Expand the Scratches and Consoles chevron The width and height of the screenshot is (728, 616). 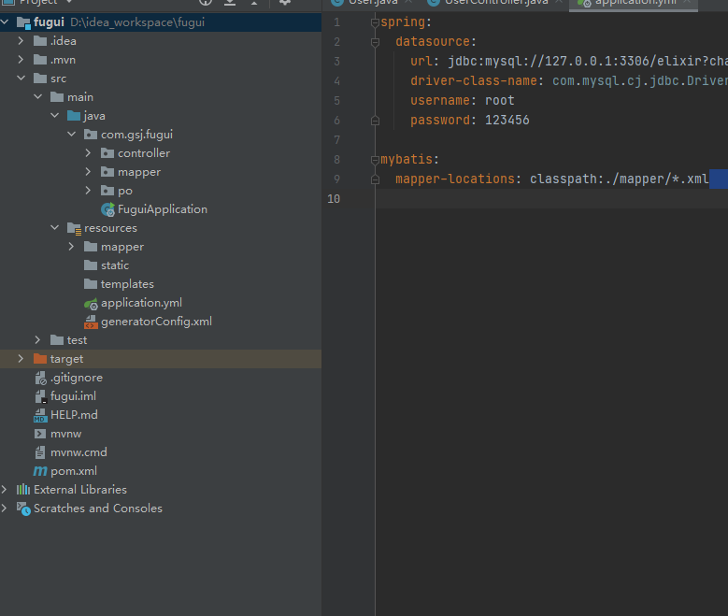[x=5, y=509]
